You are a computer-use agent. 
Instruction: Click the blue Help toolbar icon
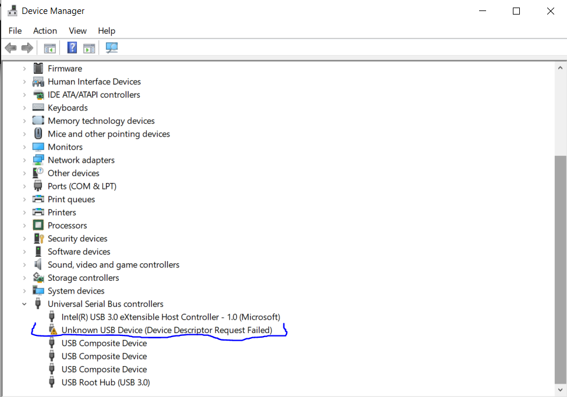click(x=72, y=48)
